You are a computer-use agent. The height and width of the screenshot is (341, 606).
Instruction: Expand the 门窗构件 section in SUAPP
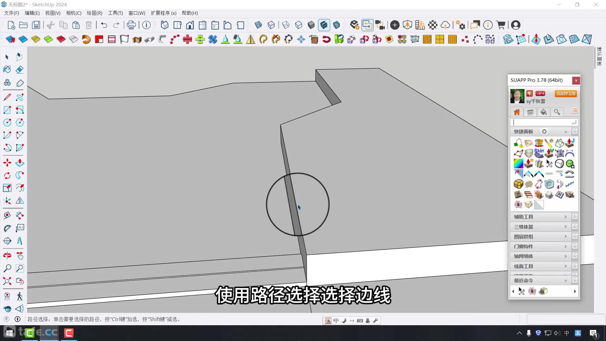(x=540, y=246)
